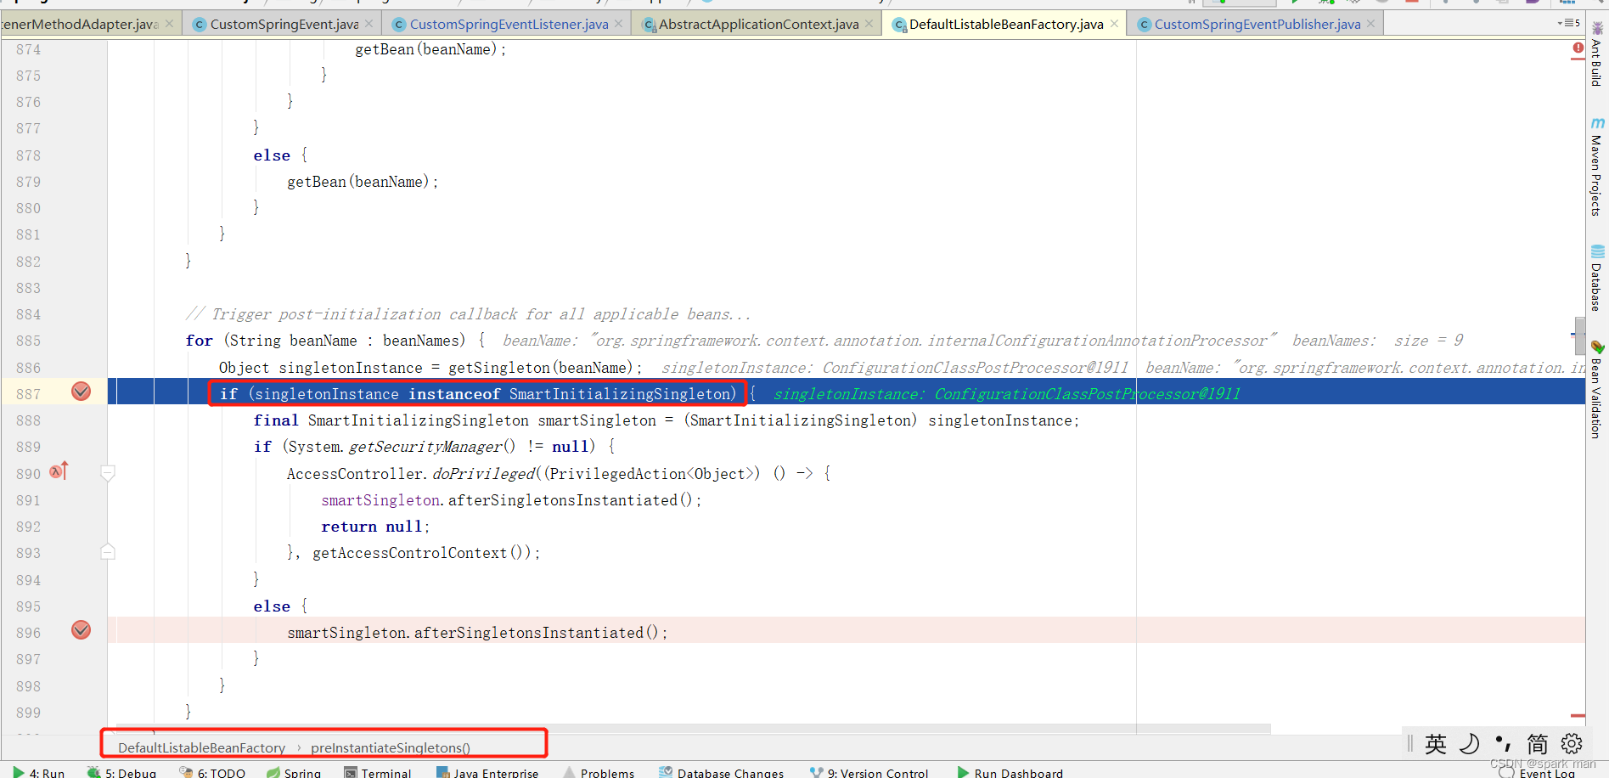Open the Database tool window

(x=1596, y=279)
